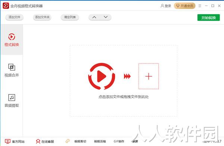Screen dimensions: 224x146
Task: Click the 开通会员 membership button
Action: point(184,6)
